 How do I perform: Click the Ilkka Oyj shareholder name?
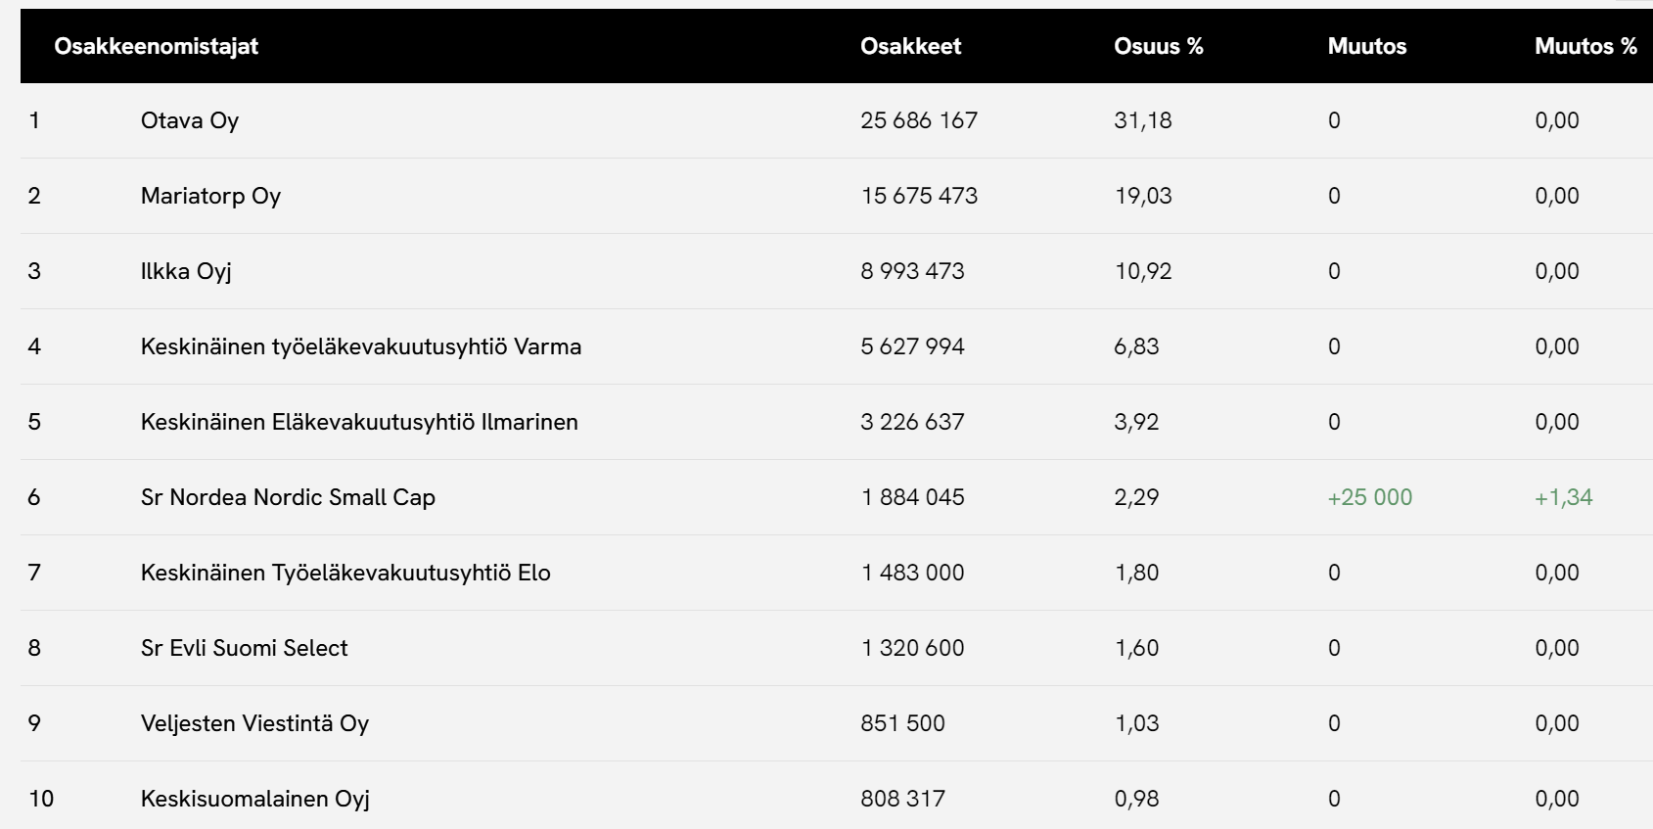(186, 271)
